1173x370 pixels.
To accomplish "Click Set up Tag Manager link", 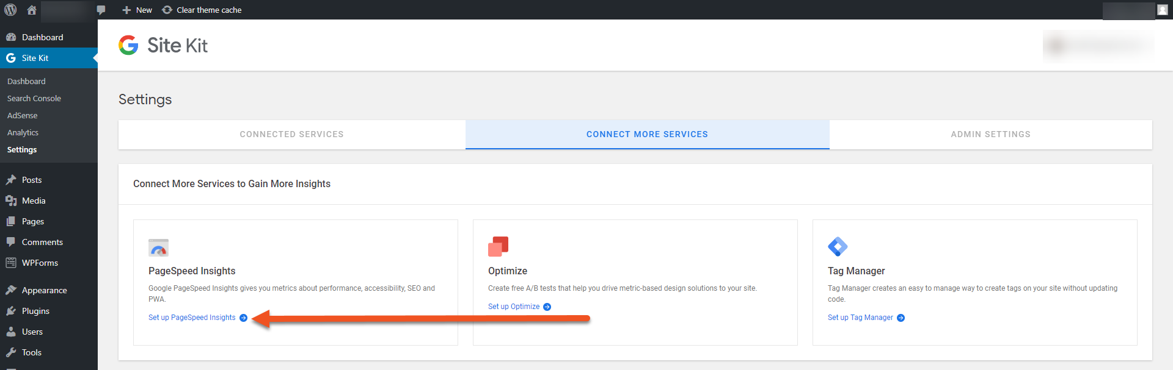I will click(x=860, y=318).
